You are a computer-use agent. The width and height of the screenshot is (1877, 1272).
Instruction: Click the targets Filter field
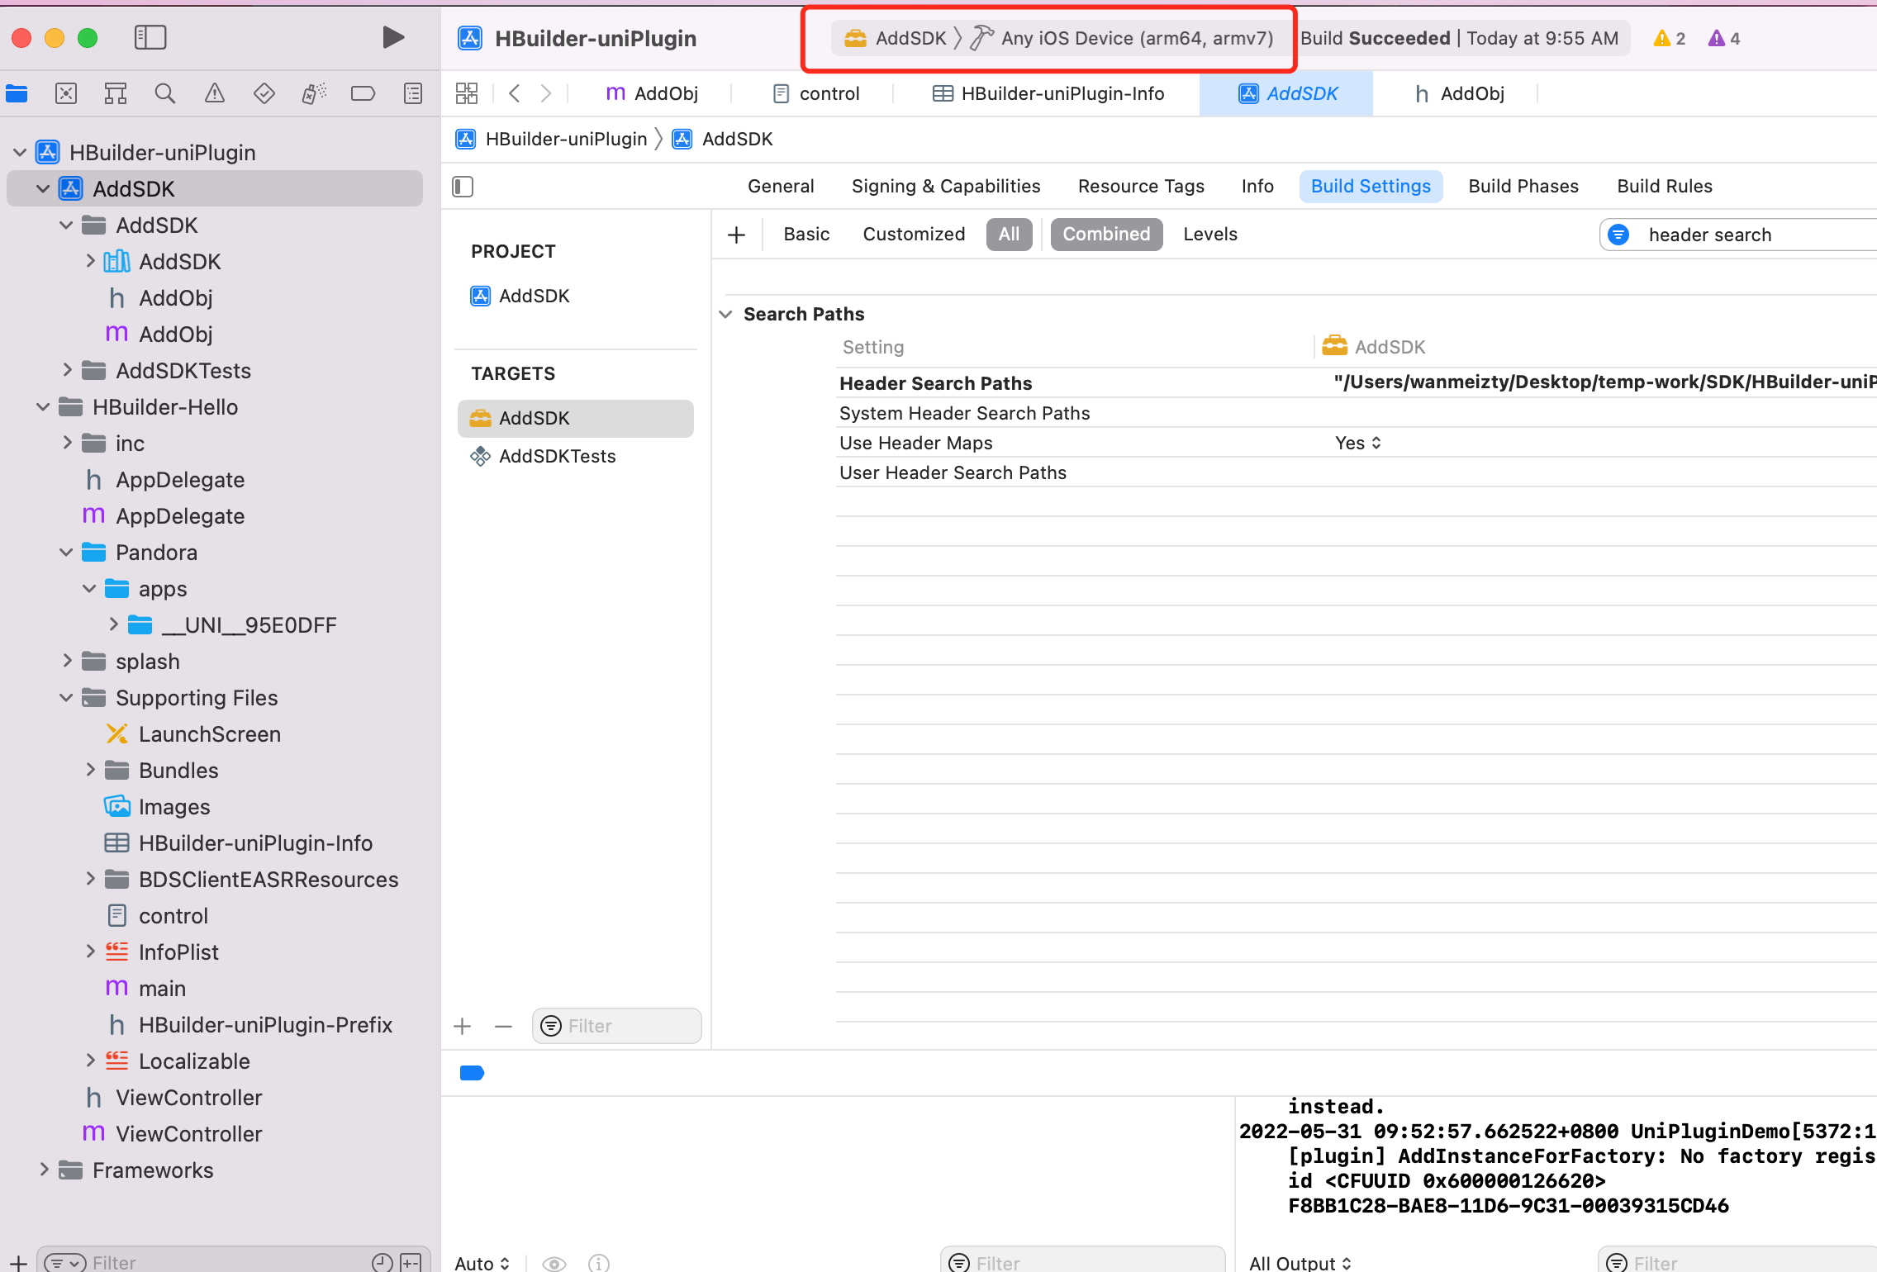coord(616,1027)
